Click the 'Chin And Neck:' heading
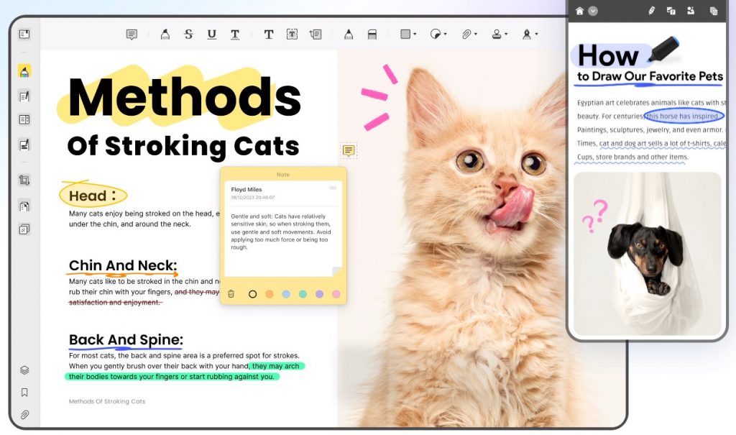The height and width of the screenshot is (435, 736). (x=123, y=265)
